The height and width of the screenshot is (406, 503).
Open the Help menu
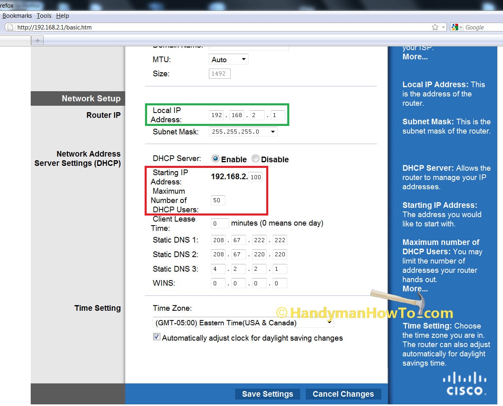(x=63, y=16)
